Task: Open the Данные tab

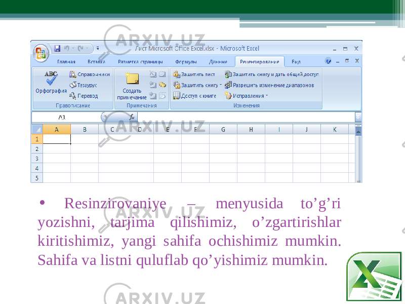Action: tap(218, 62)
